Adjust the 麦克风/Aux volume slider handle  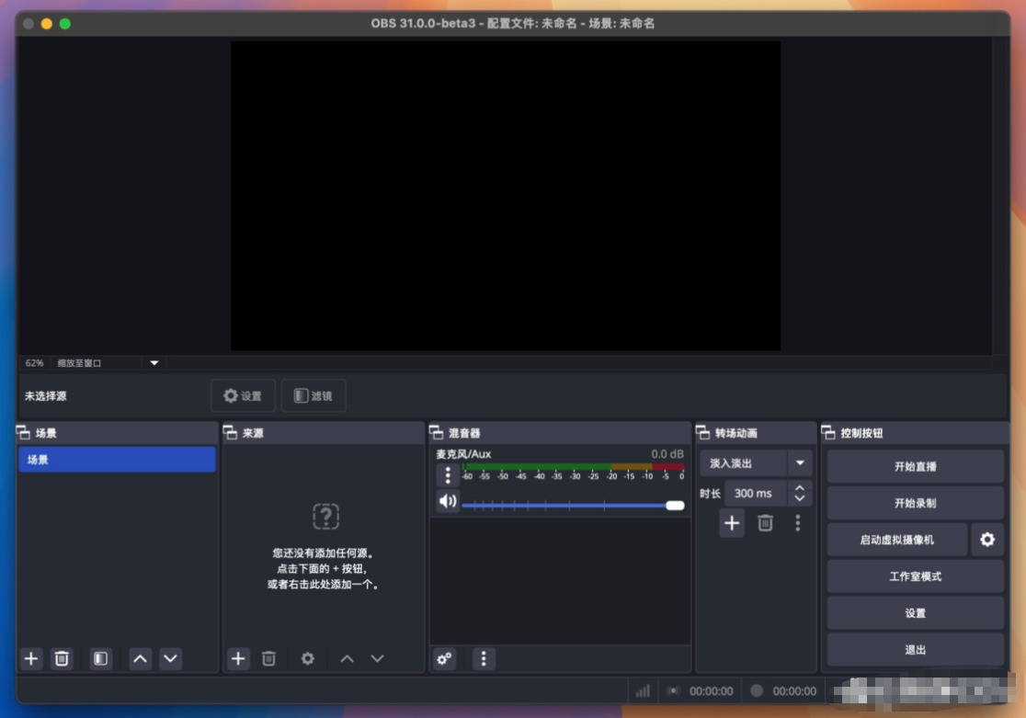click(x=675, y=506)
